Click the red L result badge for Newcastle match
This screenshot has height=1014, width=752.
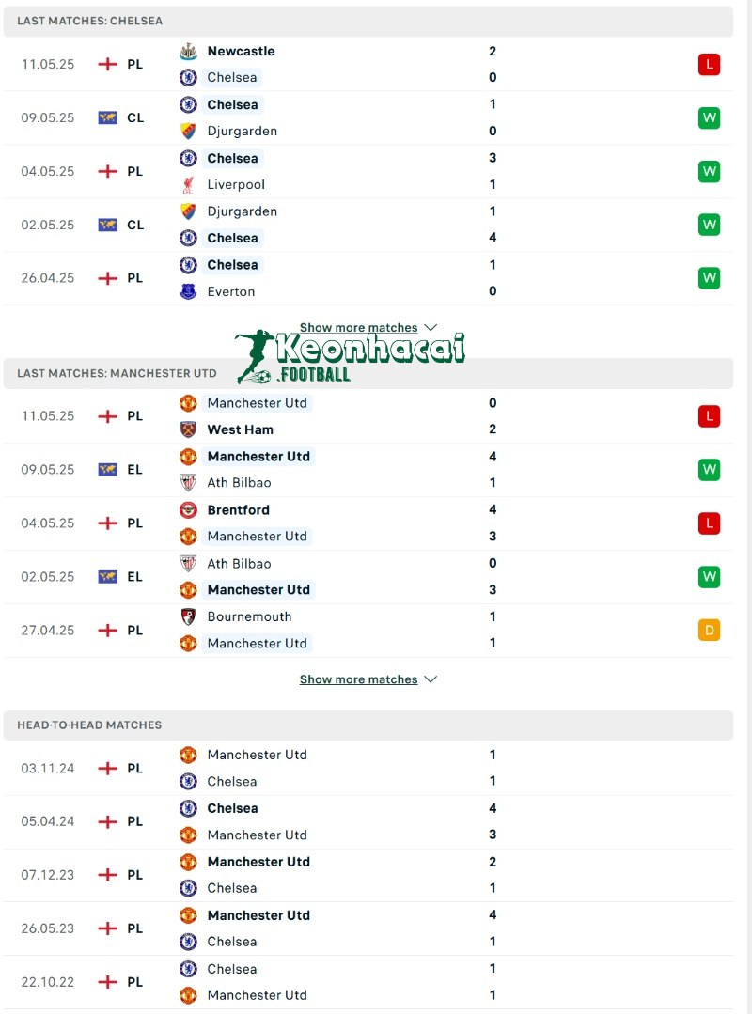pyautogui.click(x=709, y=64)
